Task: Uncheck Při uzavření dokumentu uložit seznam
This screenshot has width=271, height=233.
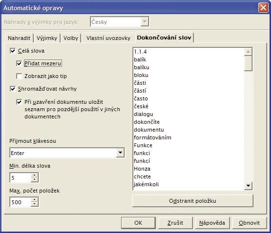Action: 19,102
